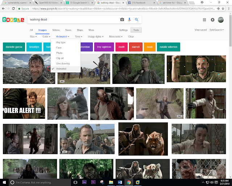Click the purple 'troy ogletree' suggestion chip
Viewport: 232px width, 186px height.
coord(104,47)
